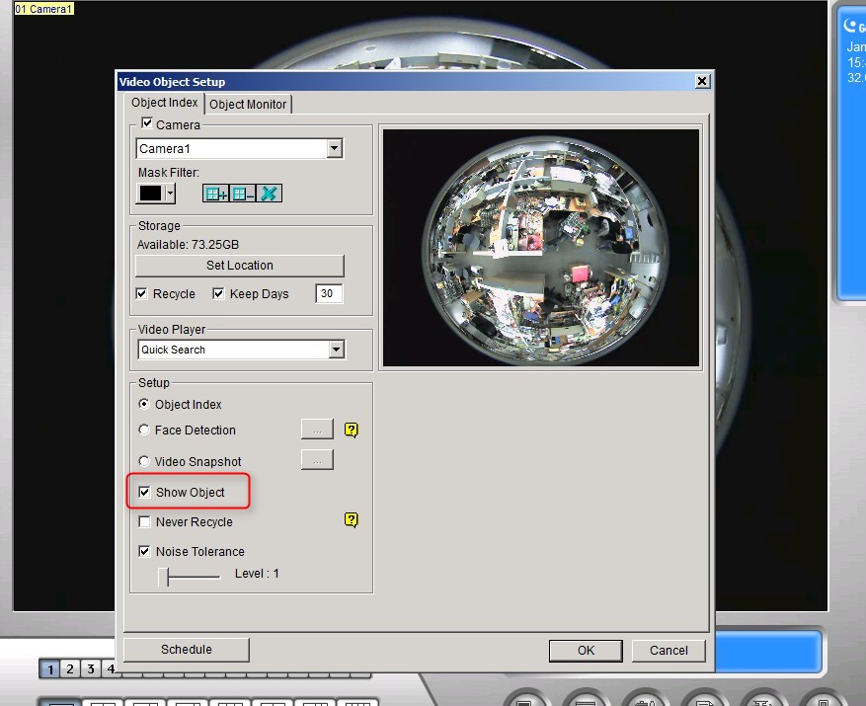Image resolution: width=866 pixels, height=706 pixels.
Task: Switch to the Object Monitor tab
Action: 248,105
